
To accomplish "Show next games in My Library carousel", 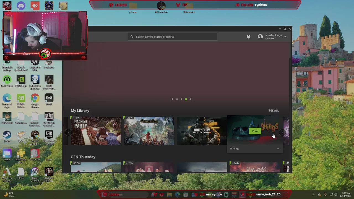I will (282, 132).
